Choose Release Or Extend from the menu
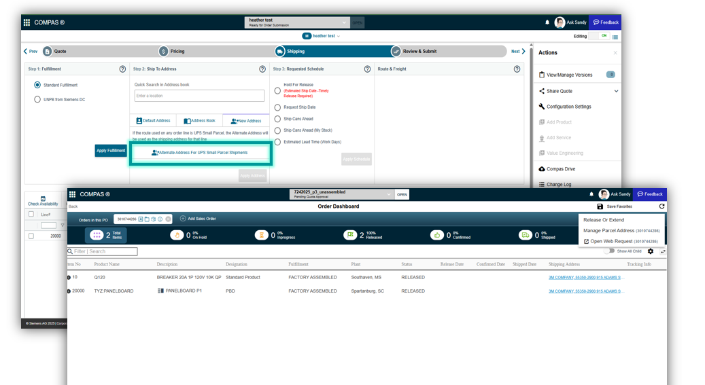Viewport: 705px width, 385px height. click(604, 220)
